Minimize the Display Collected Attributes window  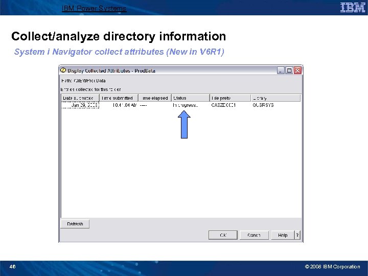281,71
